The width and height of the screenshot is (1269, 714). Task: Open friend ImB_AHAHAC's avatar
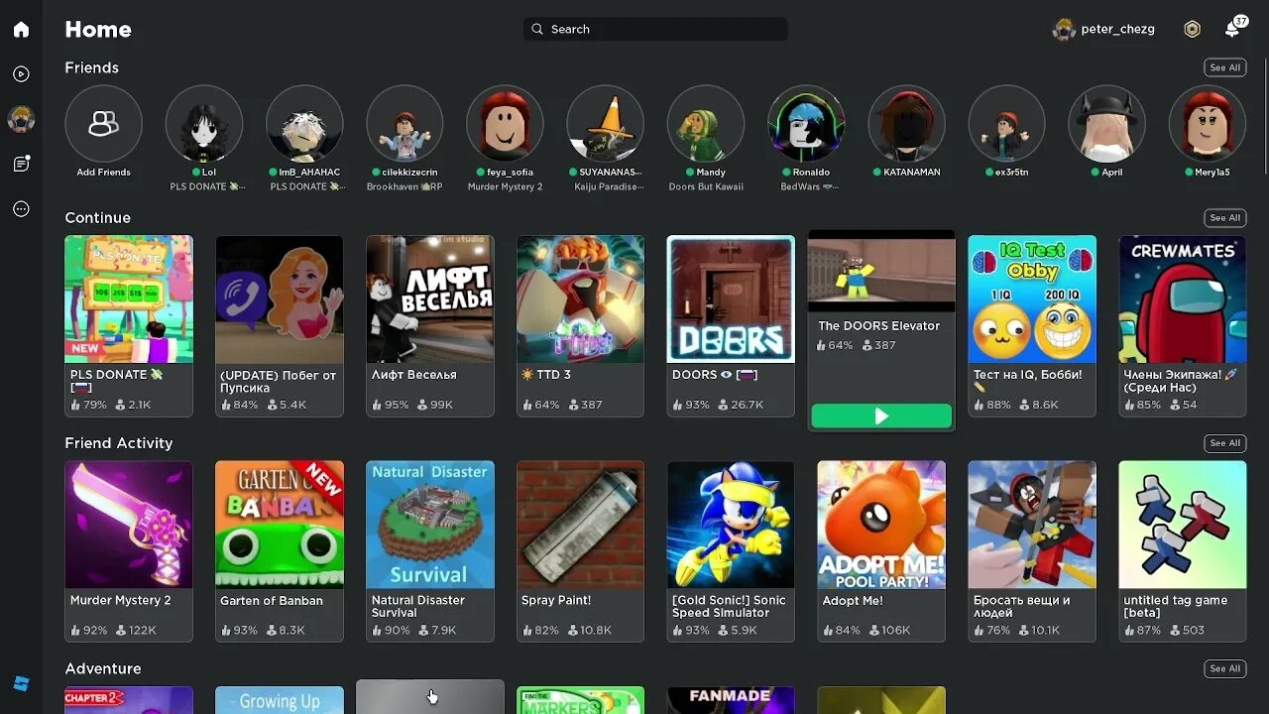304,123
